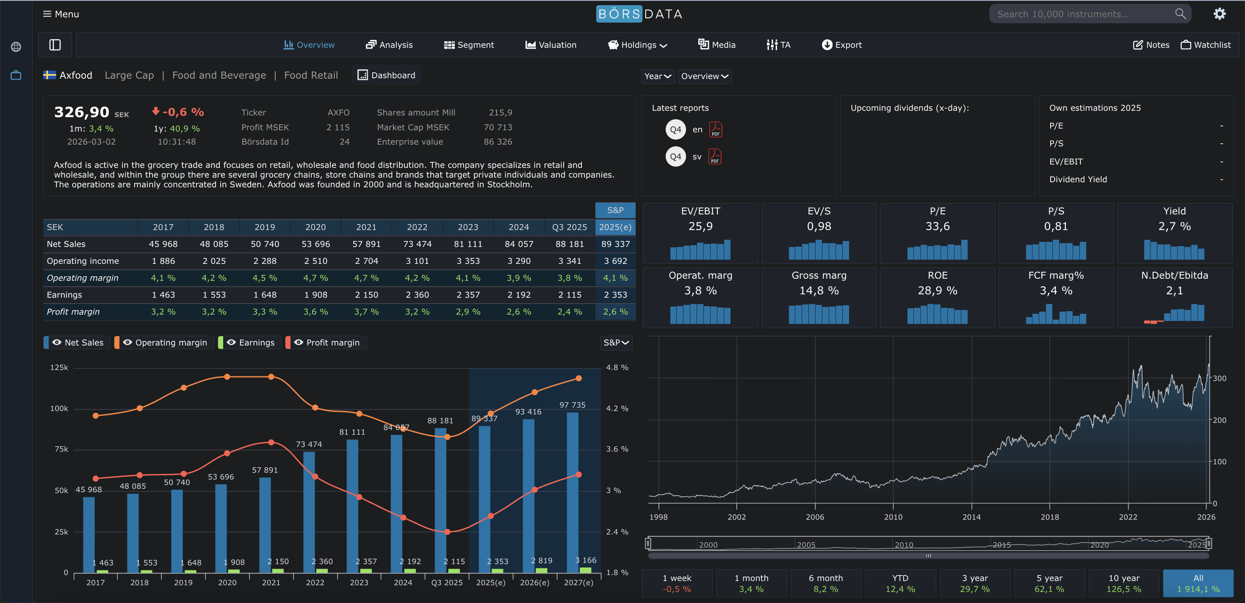Toggle Operating margin series visibility
This screenshot has height=603, width=1245.
[165, 342]
